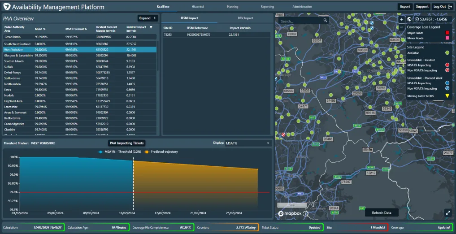Select the Great Britain summary row

click(80, 37)
